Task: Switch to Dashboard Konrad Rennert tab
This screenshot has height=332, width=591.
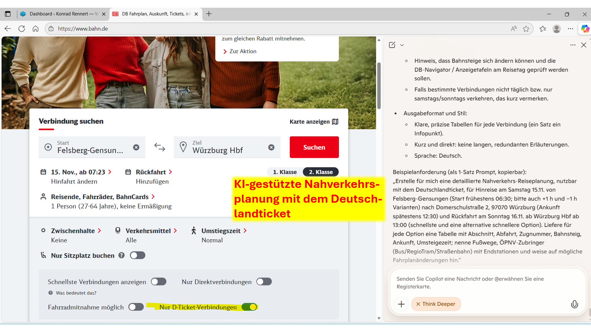Action: (x=62, y=14)
